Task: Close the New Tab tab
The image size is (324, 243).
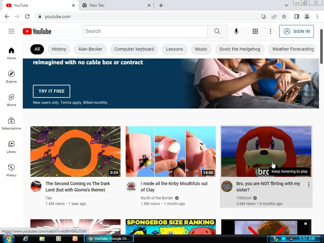Action: coord(149,5)
